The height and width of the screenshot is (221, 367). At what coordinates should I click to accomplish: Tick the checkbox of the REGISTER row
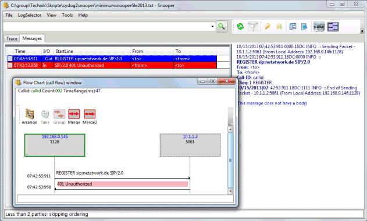pos(10,59)
